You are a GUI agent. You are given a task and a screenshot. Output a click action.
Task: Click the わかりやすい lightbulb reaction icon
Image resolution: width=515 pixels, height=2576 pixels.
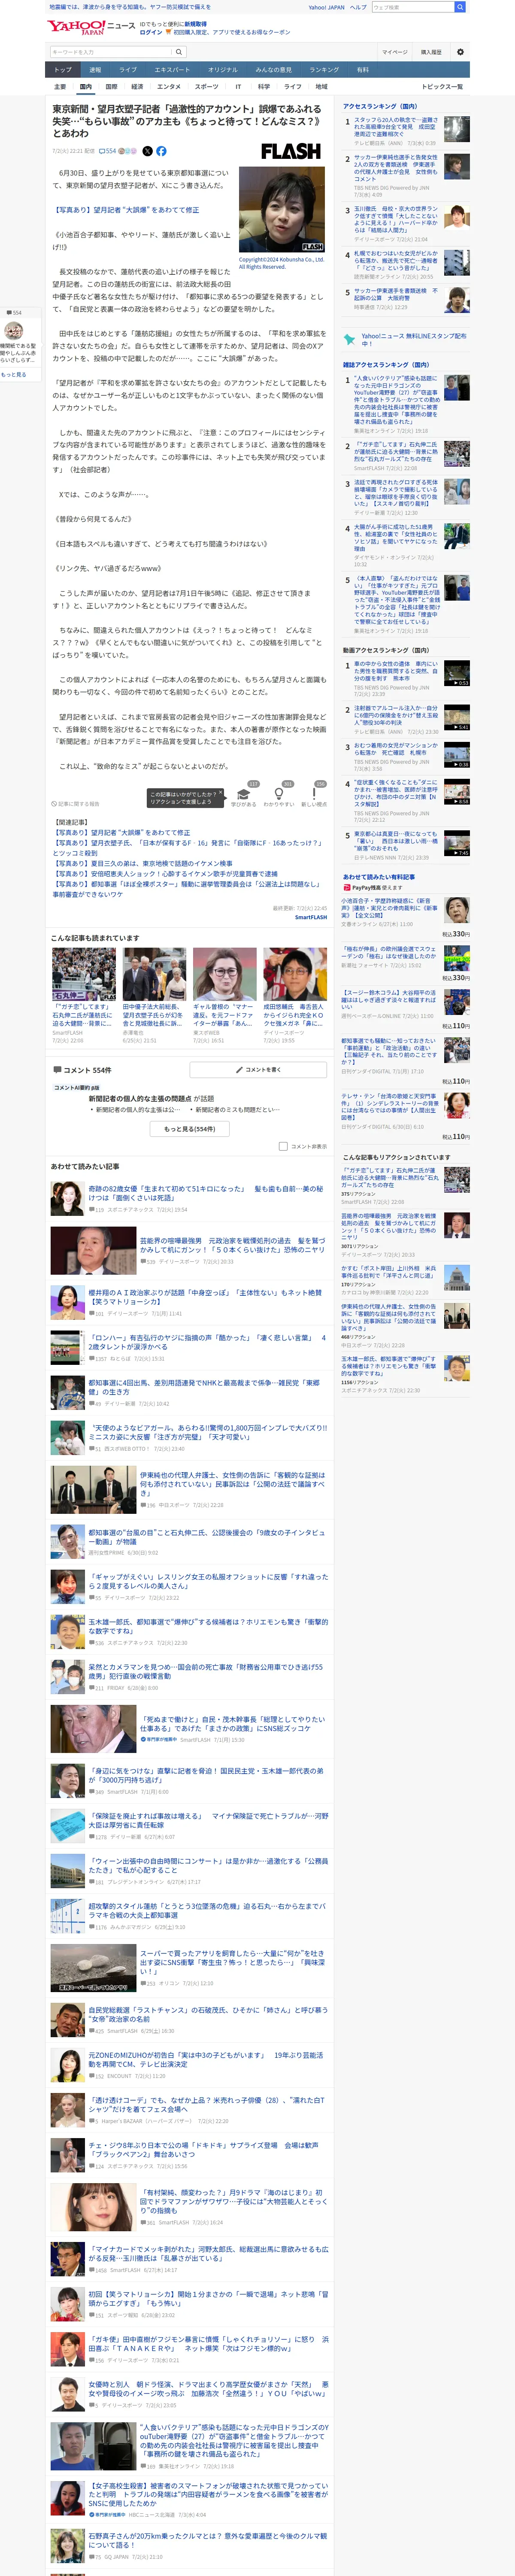click(279, 794)
